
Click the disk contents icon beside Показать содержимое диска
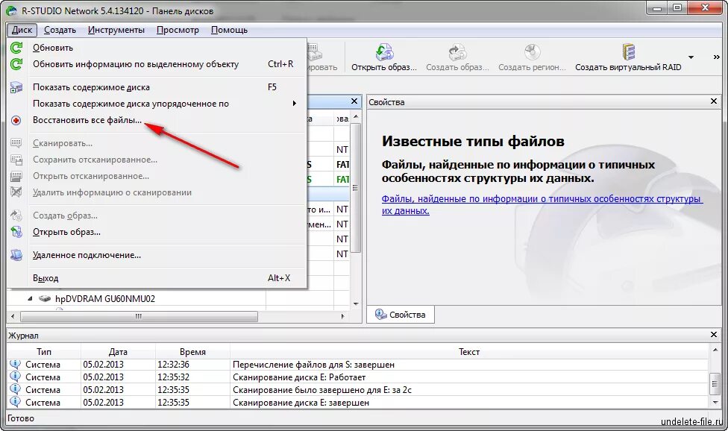tap(16, 87)
